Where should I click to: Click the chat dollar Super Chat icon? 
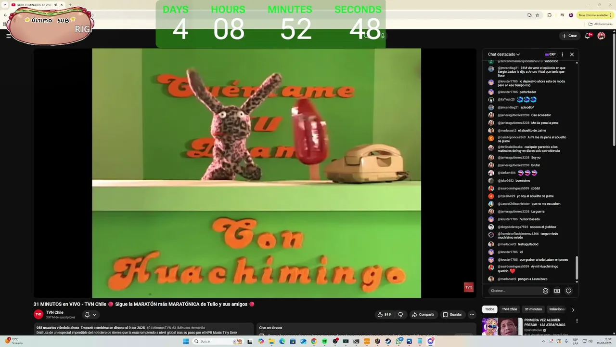(x=557, y=291)
